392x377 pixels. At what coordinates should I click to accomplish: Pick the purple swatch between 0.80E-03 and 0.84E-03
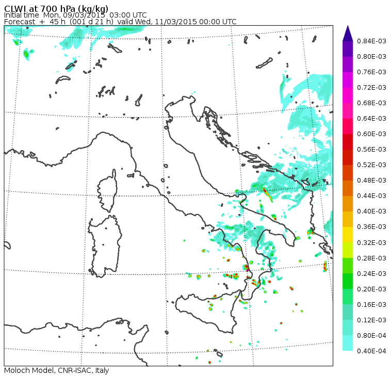coord(348,49)
